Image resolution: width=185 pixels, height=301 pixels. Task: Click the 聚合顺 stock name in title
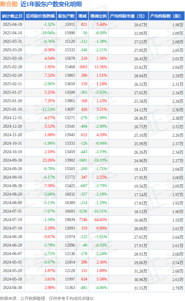(9, 4)
